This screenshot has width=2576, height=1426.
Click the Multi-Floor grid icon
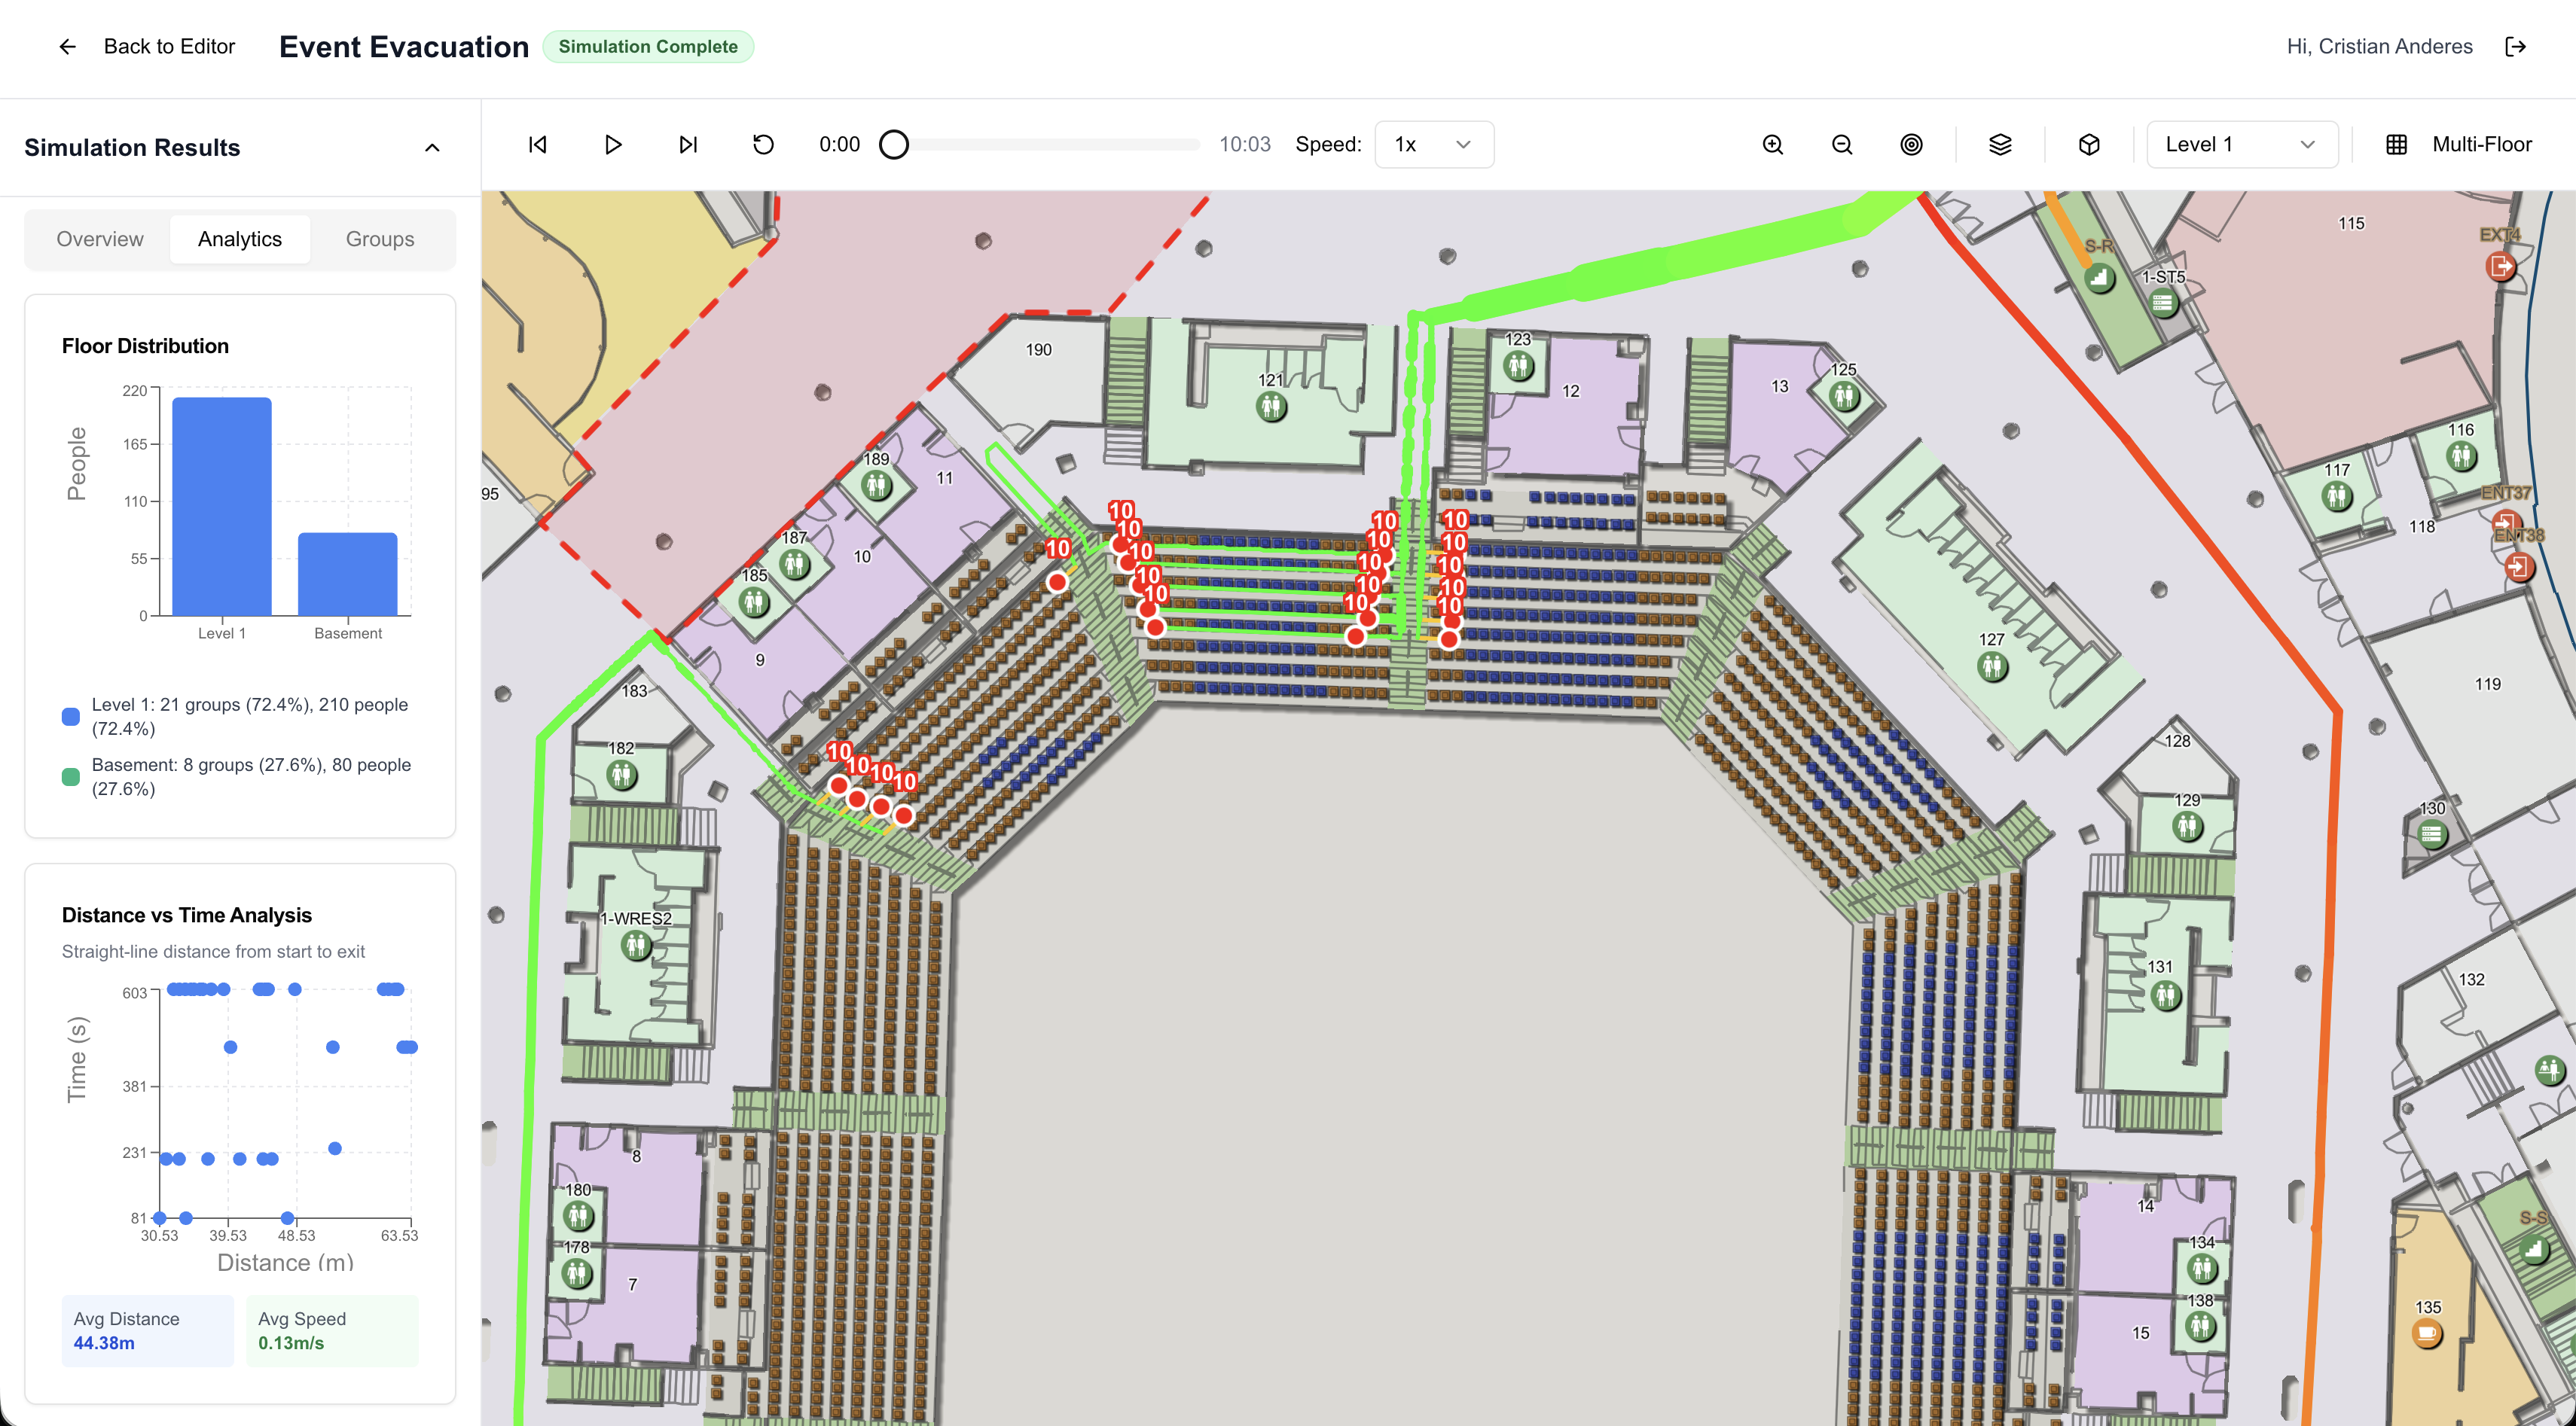(x=2397, y=145)
